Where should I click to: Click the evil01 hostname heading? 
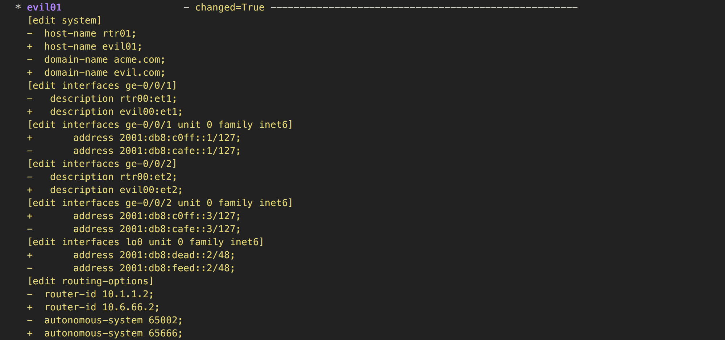pyautogui.click(x=44, y=7)
